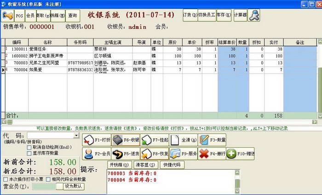
Task: Click message 700003 当前库存:0
Action: [132, 173]
